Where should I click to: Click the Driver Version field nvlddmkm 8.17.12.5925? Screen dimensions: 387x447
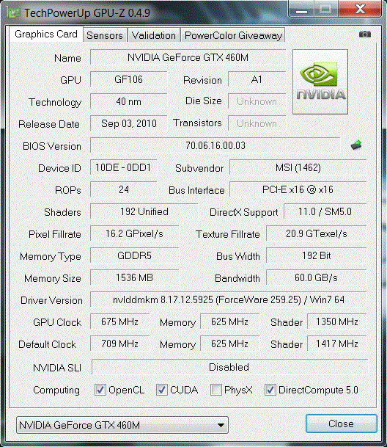pos(229,299)
